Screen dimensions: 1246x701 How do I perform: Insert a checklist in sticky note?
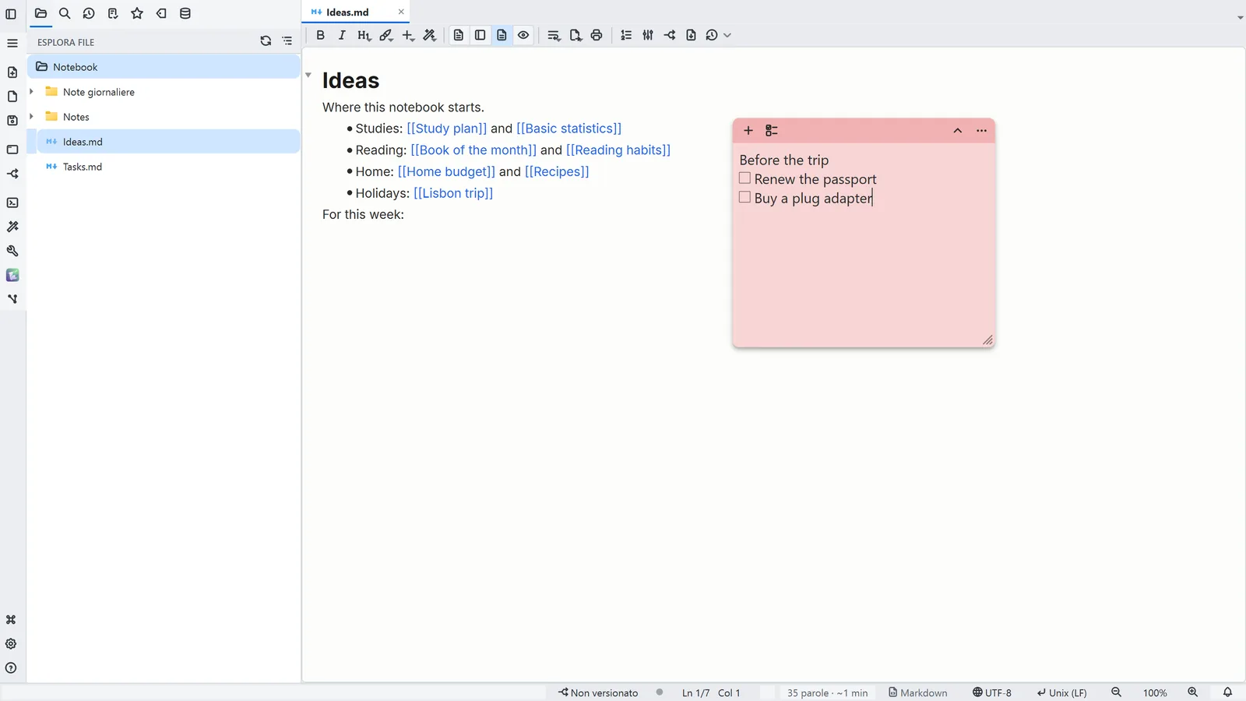click(x=772, y=130)
